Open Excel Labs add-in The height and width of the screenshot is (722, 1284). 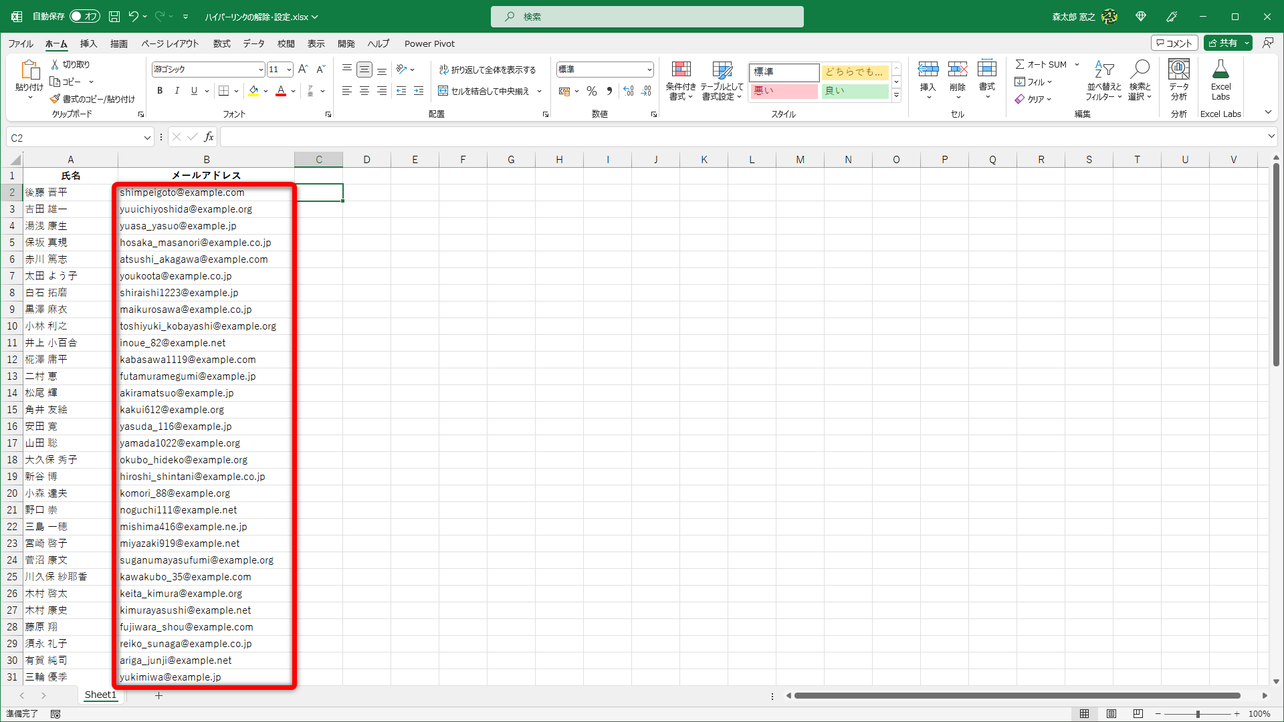coord(1220,81)
